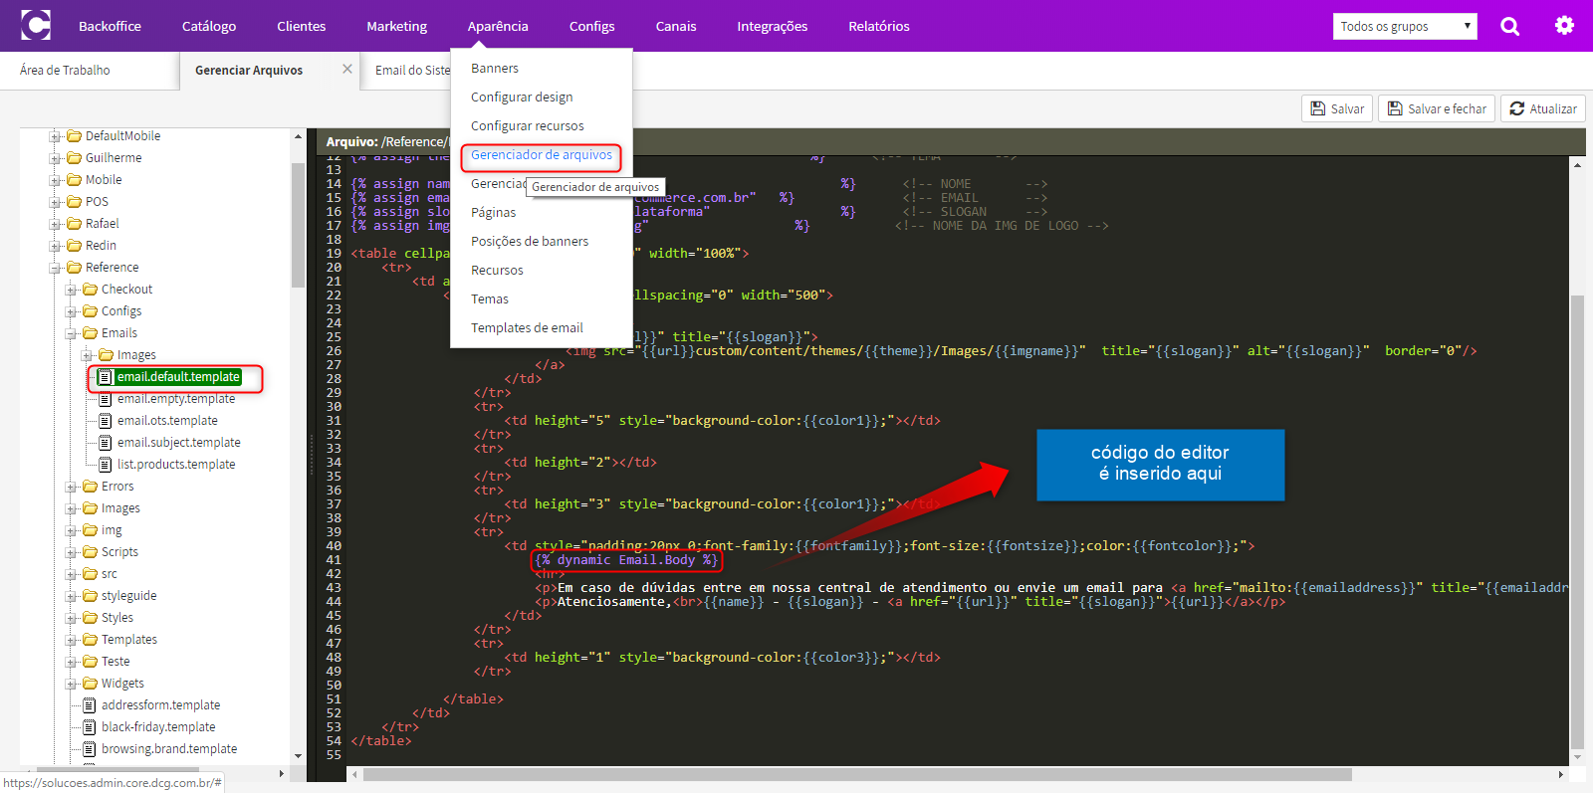Switch to Área de Trabalho tab
The width and height of the screenshot is (1593, 793).
click(65, 71)
